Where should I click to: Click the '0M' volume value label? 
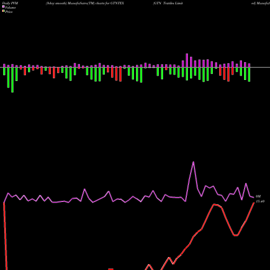258,197
